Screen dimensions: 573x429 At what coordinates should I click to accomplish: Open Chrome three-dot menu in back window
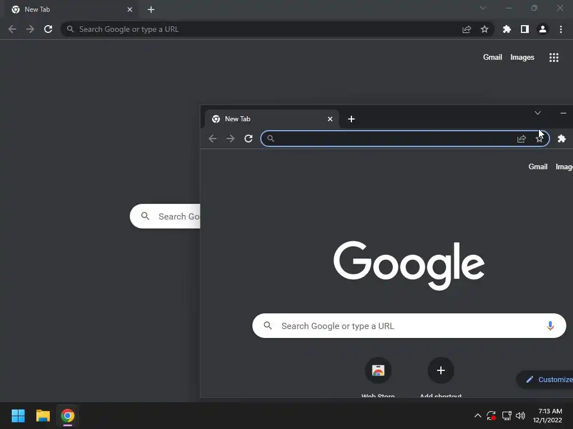pyautogui.click(x=561, y=29)
